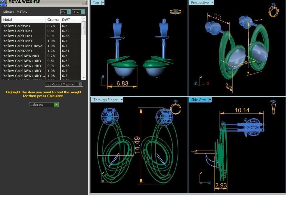Select the Yellow Gold:10KY row
Viewport: 286px width, 202px height.
[41, 31]
